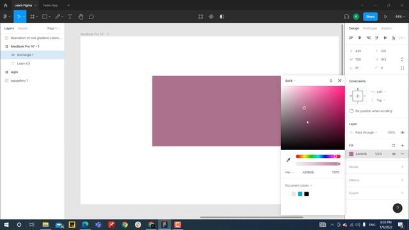409x230 pixels.
Task: Click the green user avatar
Action: pos(356,17)
